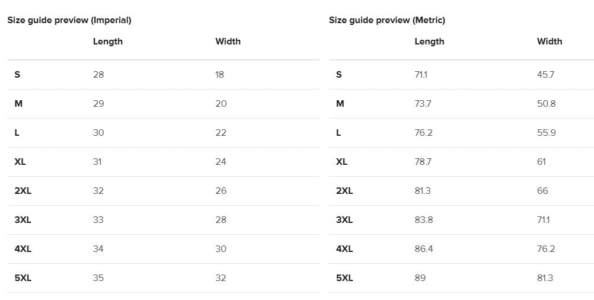
Task: Select Metric width value 55.9 for size L
Action: [546, 133]
